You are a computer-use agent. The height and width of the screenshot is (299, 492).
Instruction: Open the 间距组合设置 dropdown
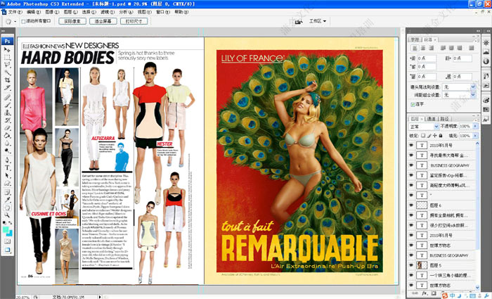pos(459,95)
